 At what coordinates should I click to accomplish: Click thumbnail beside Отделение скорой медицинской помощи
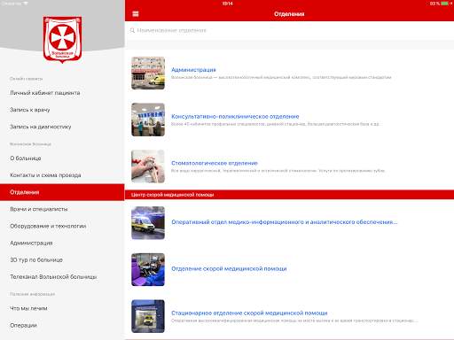coord(148,269)
